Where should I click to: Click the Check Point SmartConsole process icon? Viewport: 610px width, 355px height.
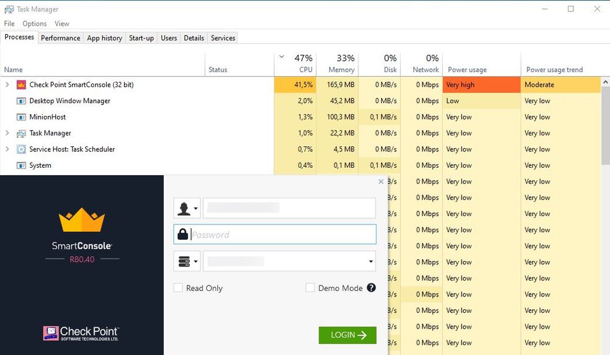(x=21, y=85)
